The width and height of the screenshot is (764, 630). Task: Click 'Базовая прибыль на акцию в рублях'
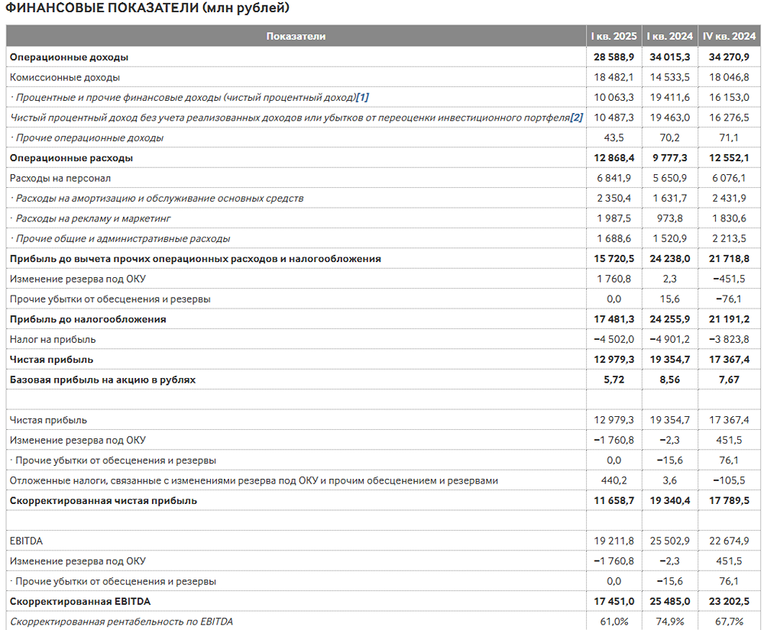(x=102, y=380)
